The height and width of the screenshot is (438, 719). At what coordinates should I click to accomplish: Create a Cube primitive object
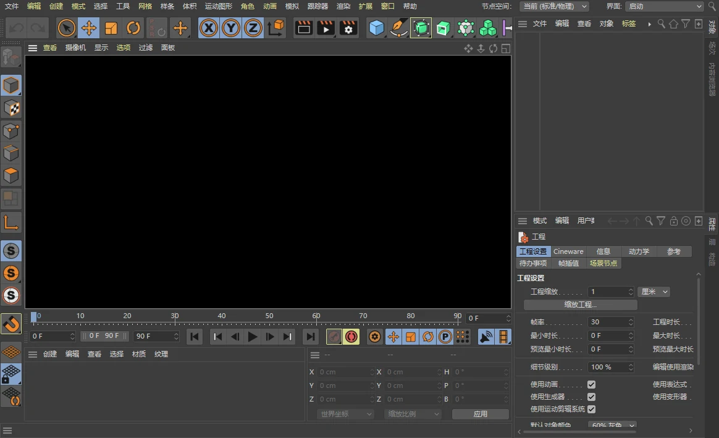[377, 27]
